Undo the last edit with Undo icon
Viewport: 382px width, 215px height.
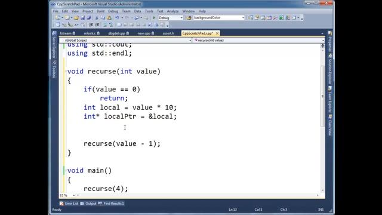point(117,18)
